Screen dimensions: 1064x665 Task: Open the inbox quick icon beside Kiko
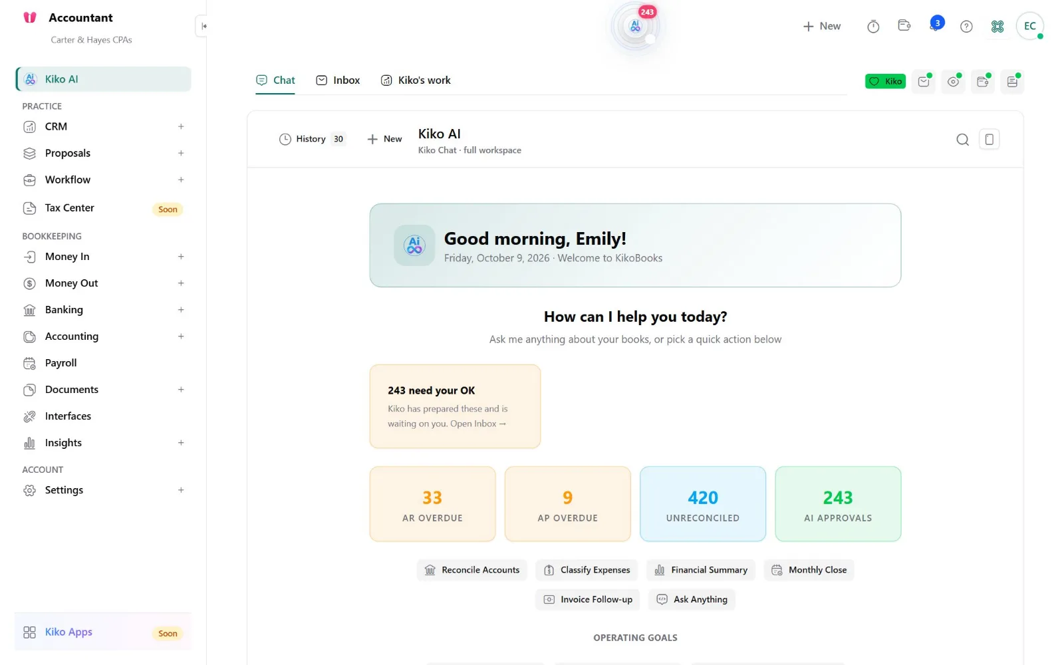click(924, 81)
